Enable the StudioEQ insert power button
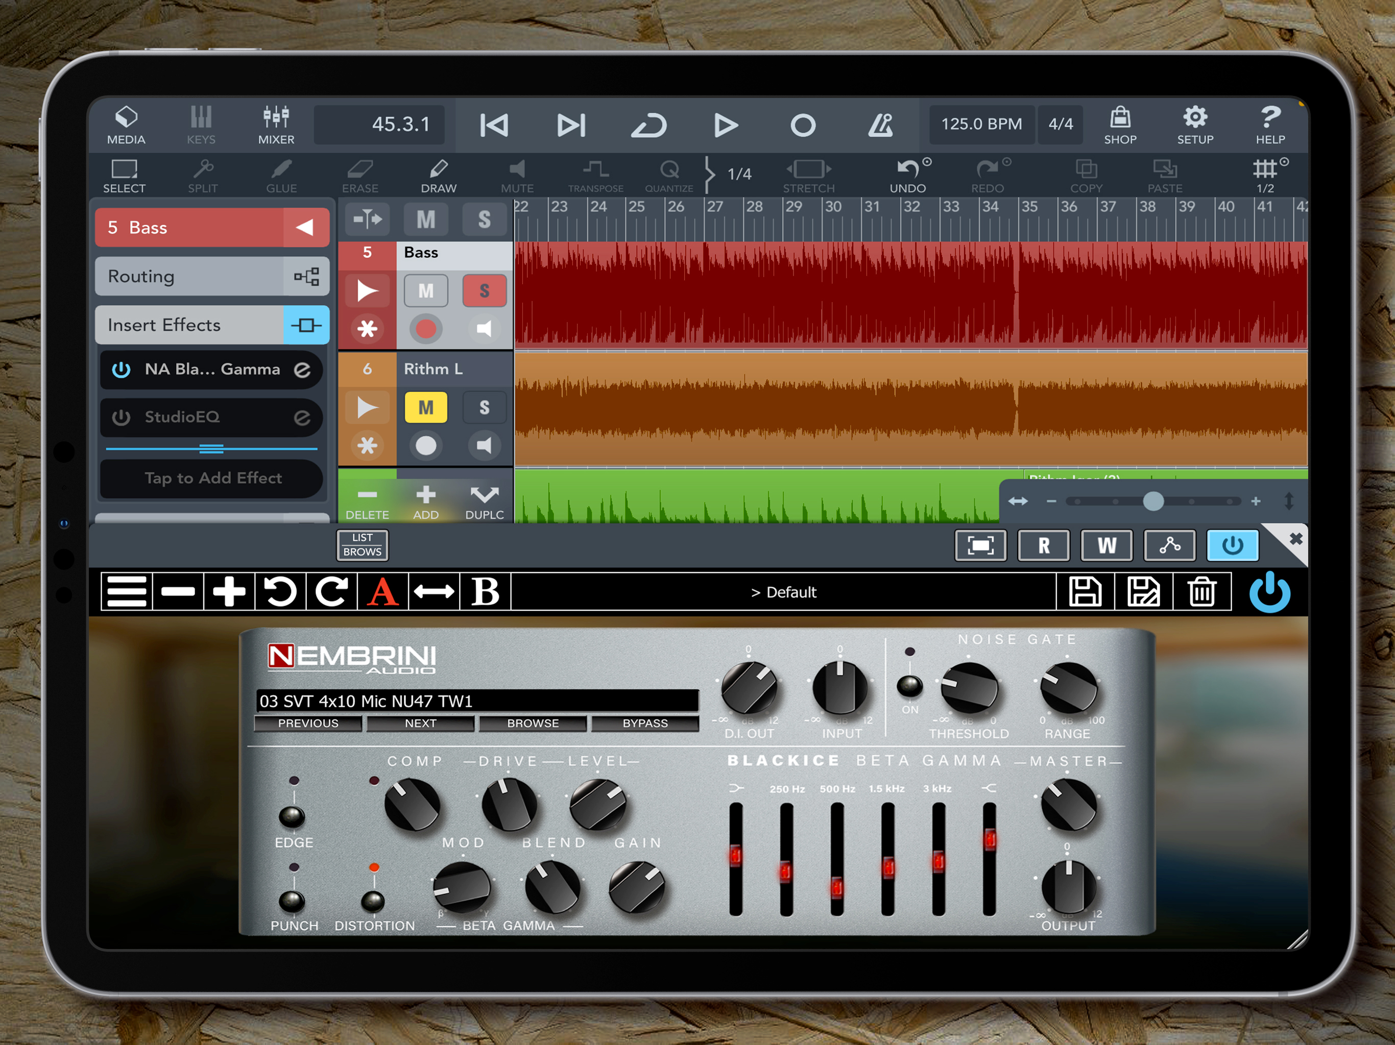 tap(121, 417)
